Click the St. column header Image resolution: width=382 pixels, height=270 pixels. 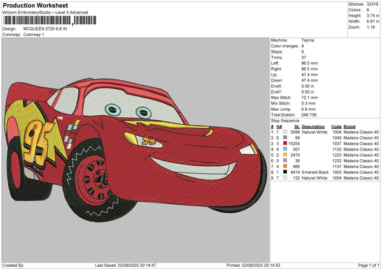coord(297,126)
